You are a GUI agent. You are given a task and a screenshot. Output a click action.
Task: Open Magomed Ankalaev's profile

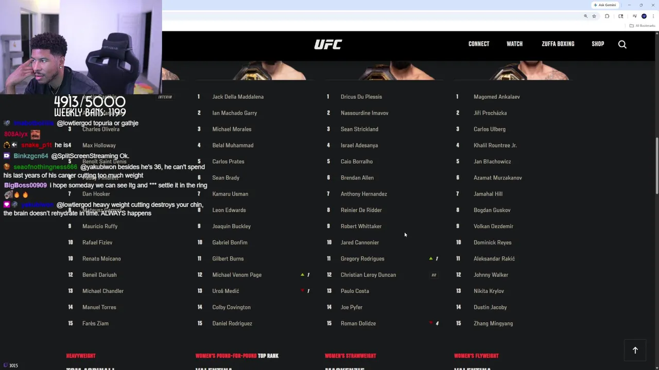point(496,97)
